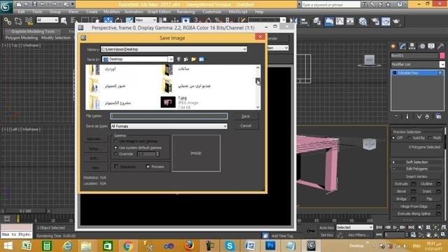
Task: Click the file list scrollbar down arrow
Action: 258,107
